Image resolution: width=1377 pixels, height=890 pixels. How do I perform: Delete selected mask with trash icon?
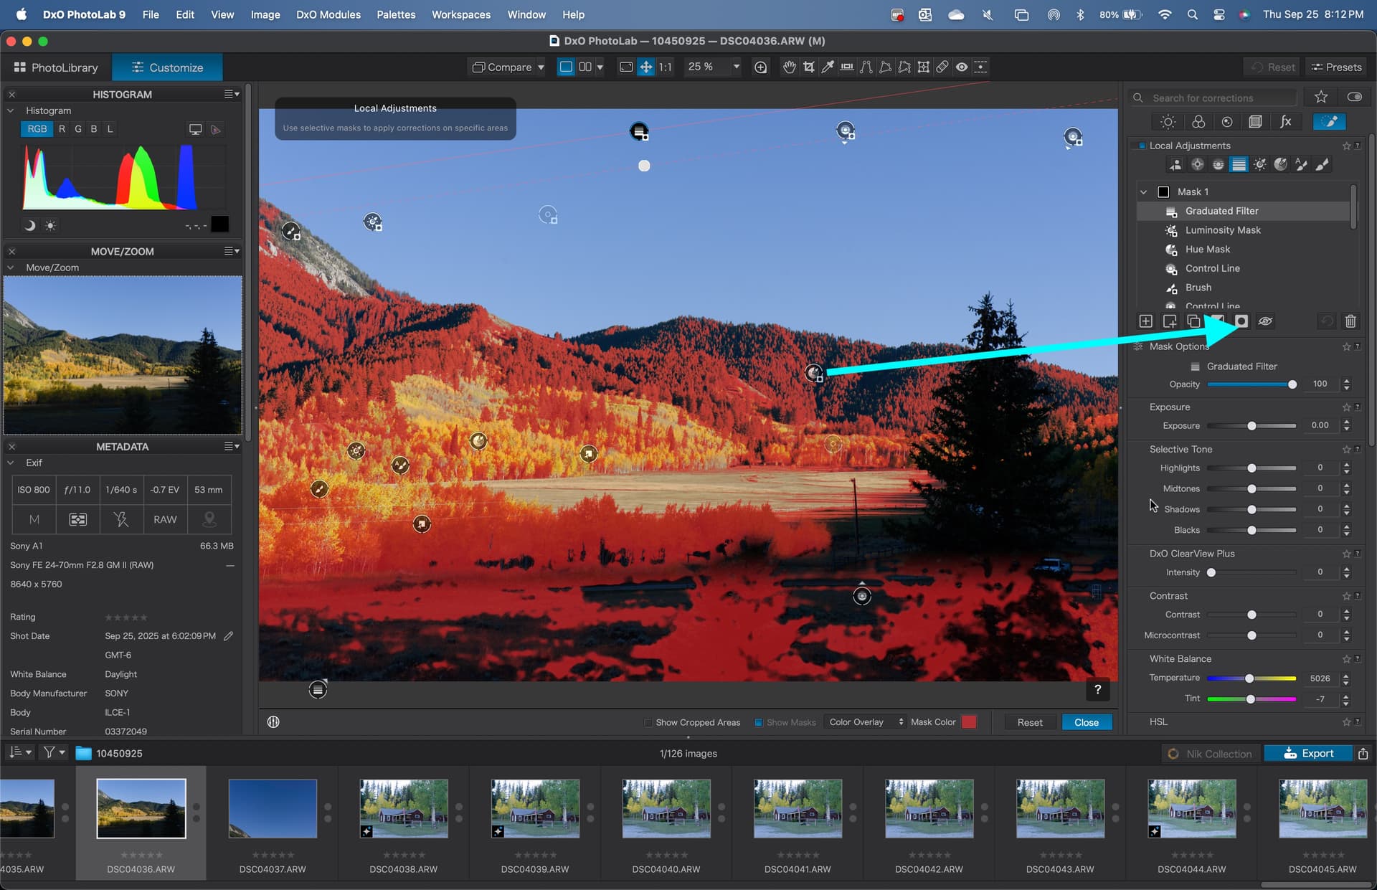click(1350, 321)
